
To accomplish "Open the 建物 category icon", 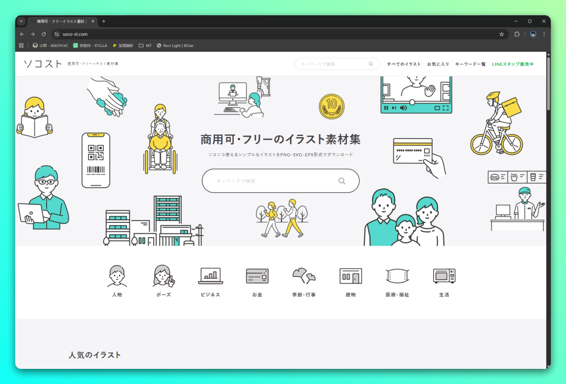I will click(x=351, y=276).
